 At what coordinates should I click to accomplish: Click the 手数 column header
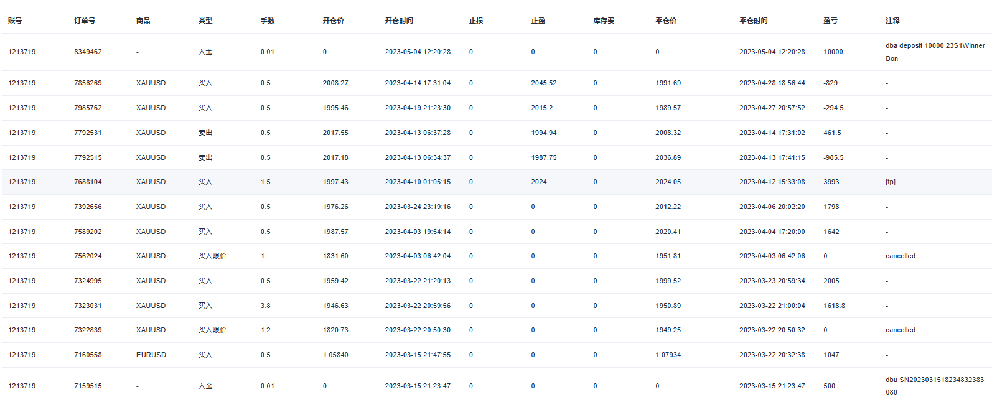[x=268, y=21]
